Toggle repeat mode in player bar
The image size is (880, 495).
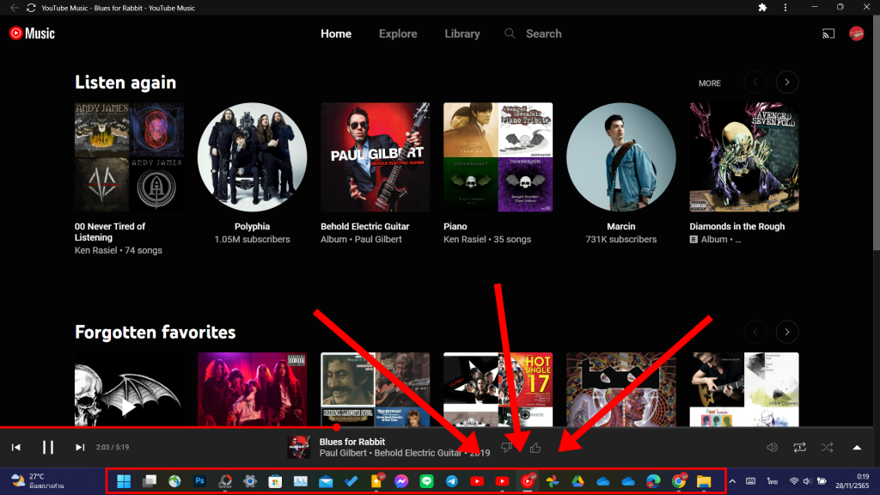(x=799, y=447)
